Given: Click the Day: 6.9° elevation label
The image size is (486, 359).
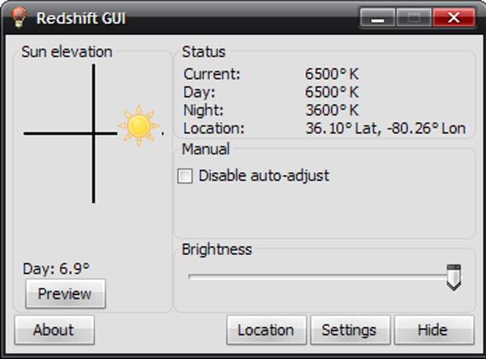Looking at the screenshot, I should click(x=56, y=269).
